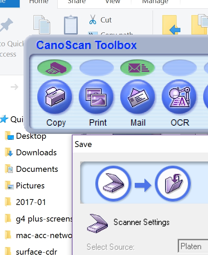The width and height of the screenshot is (208, 255).
Task: Click the Copy to folder icon in ribbon
Action: [200, 24]
